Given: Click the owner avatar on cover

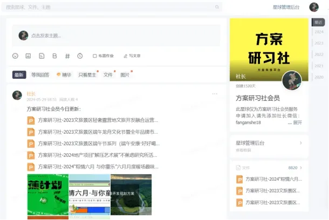Looking at the screenshot, I should pos(292,80).
